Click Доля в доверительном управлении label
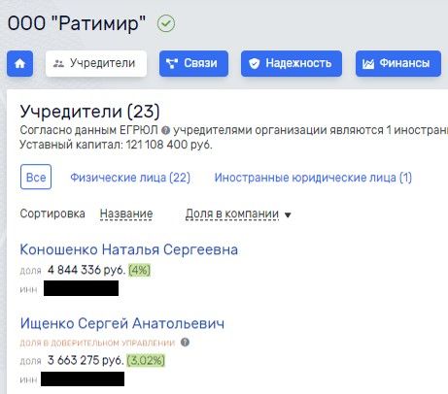 (x=97, y=343)
